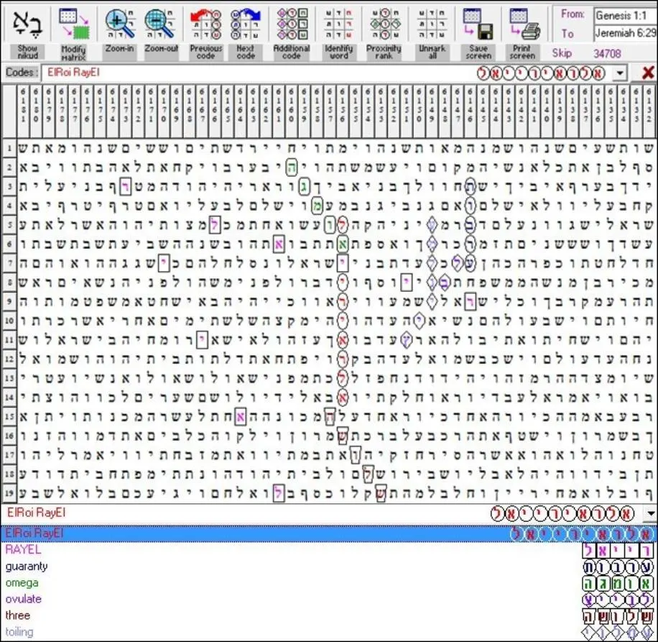Open the dropdown arrow below the matrix
Viewport: 658px width, 642px height.
point(651,513)
